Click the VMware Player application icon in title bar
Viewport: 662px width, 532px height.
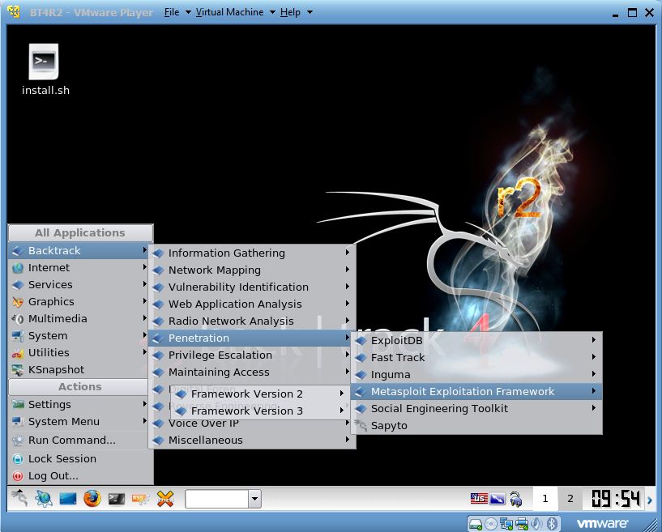[x=14, y=12]
